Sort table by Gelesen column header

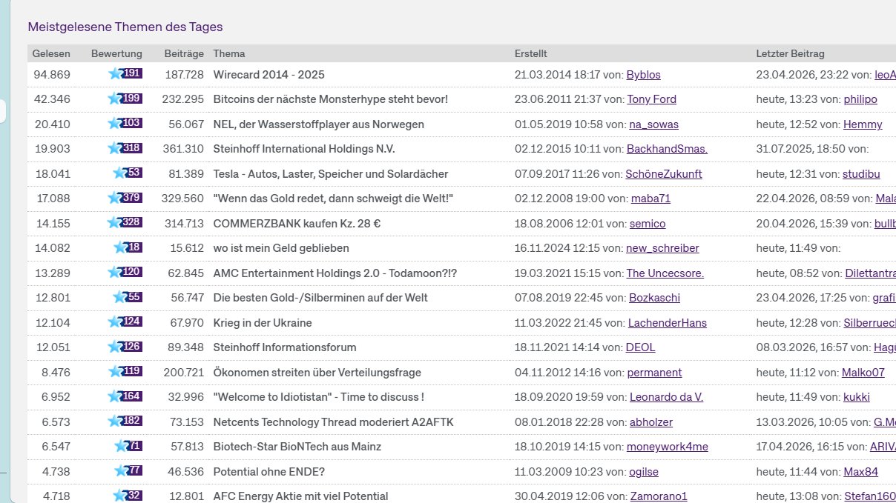pos(51,53)
